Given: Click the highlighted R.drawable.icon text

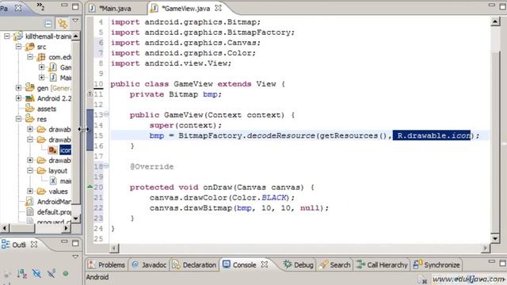Looking at the screenshot, I should point(432,135).
